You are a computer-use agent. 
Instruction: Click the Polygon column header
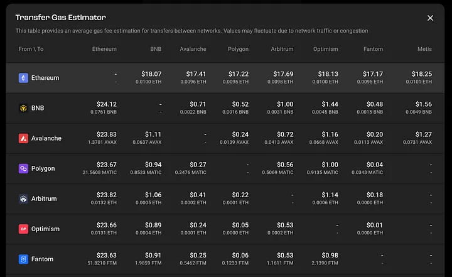pyautogui.click(x=238, y=49)
